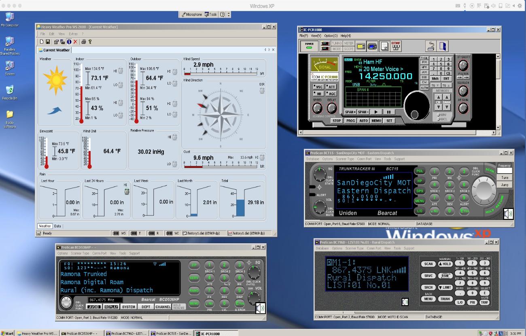The height and width of the screenshot is (336, 526).
Task: Toggle the Outdoor temperature HI alarm clock
Action: pyautogui.click(x=175, y=72)
